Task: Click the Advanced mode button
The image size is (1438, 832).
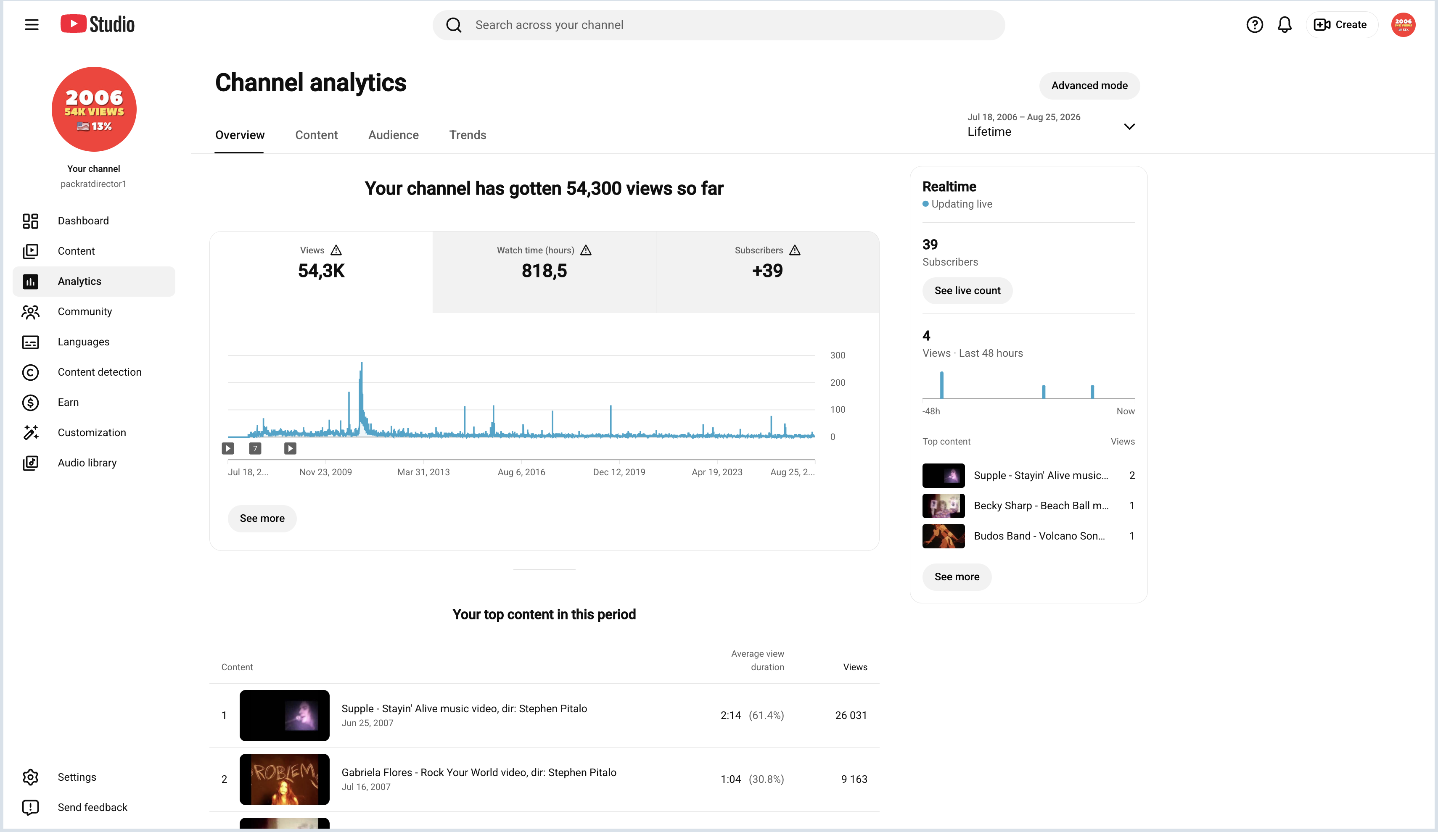Action: (1089, 86)
